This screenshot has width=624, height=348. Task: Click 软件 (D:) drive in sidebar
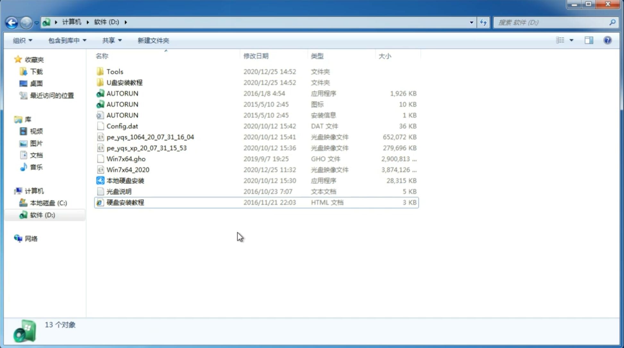[x=42, y=215]
